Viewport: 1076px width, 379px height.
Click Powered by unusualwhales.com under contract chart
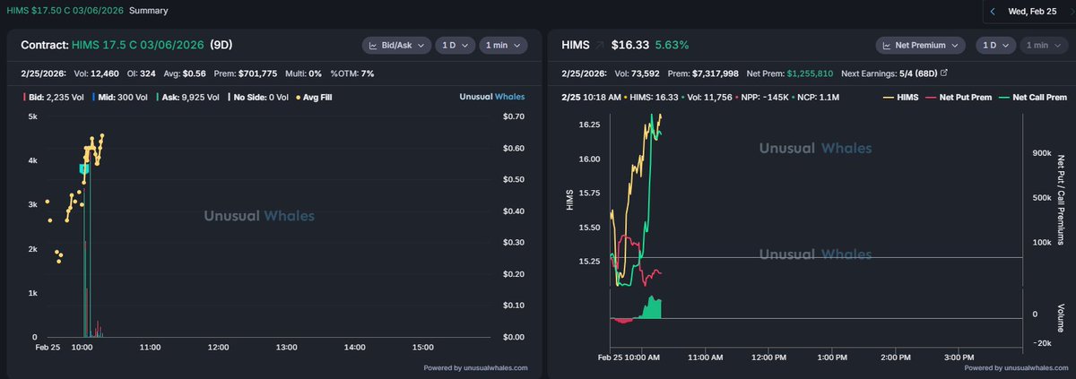click(x=475, y=367)
